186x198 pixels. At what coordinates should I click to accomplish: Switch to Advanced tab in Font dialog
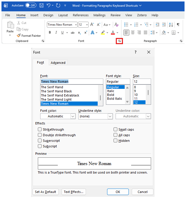pyautogui.click(x=58, y=63)
